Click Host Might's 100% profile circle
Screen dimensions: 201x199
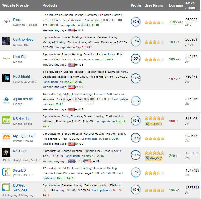pyautogui.click(x=136, y=79)
